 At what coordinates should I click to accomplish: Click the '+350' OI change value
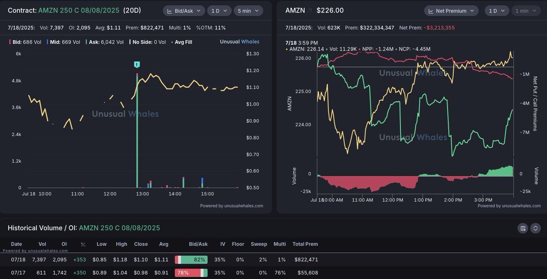(x=80, y=273)
